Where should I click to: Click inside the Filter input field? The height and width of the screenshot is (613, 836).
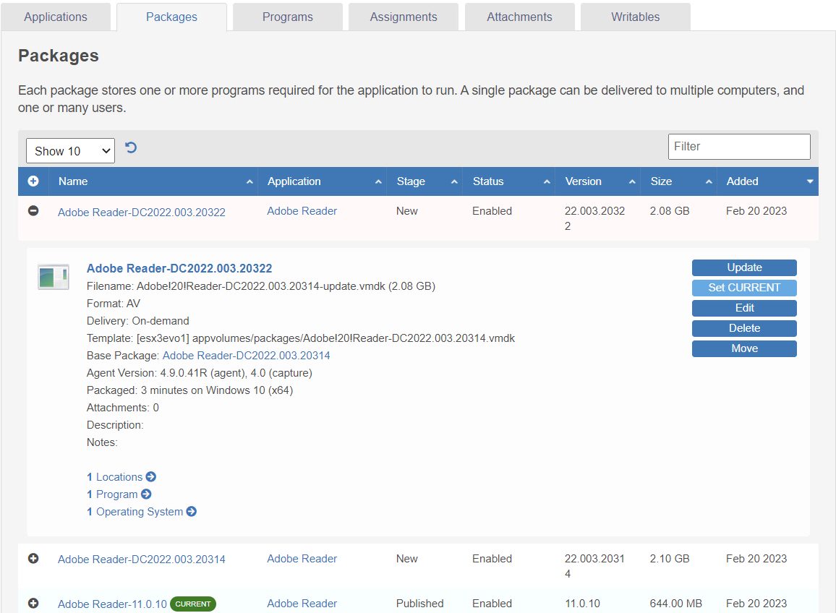738,146
